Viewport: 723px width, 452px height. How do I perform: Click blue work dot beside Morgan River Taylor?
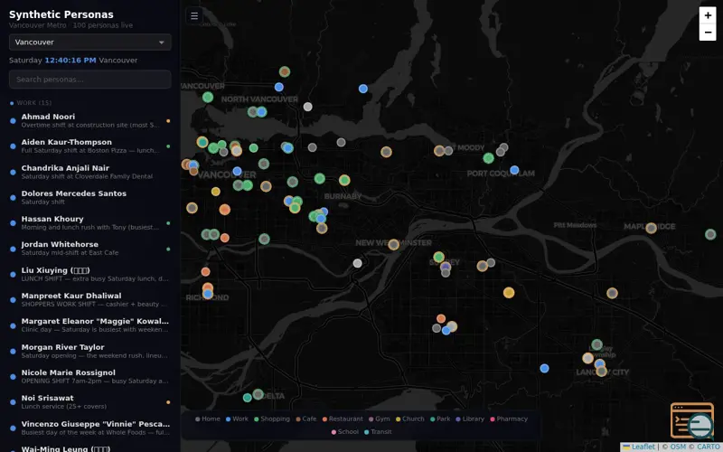pyautogui.click(x=13, y=351)
